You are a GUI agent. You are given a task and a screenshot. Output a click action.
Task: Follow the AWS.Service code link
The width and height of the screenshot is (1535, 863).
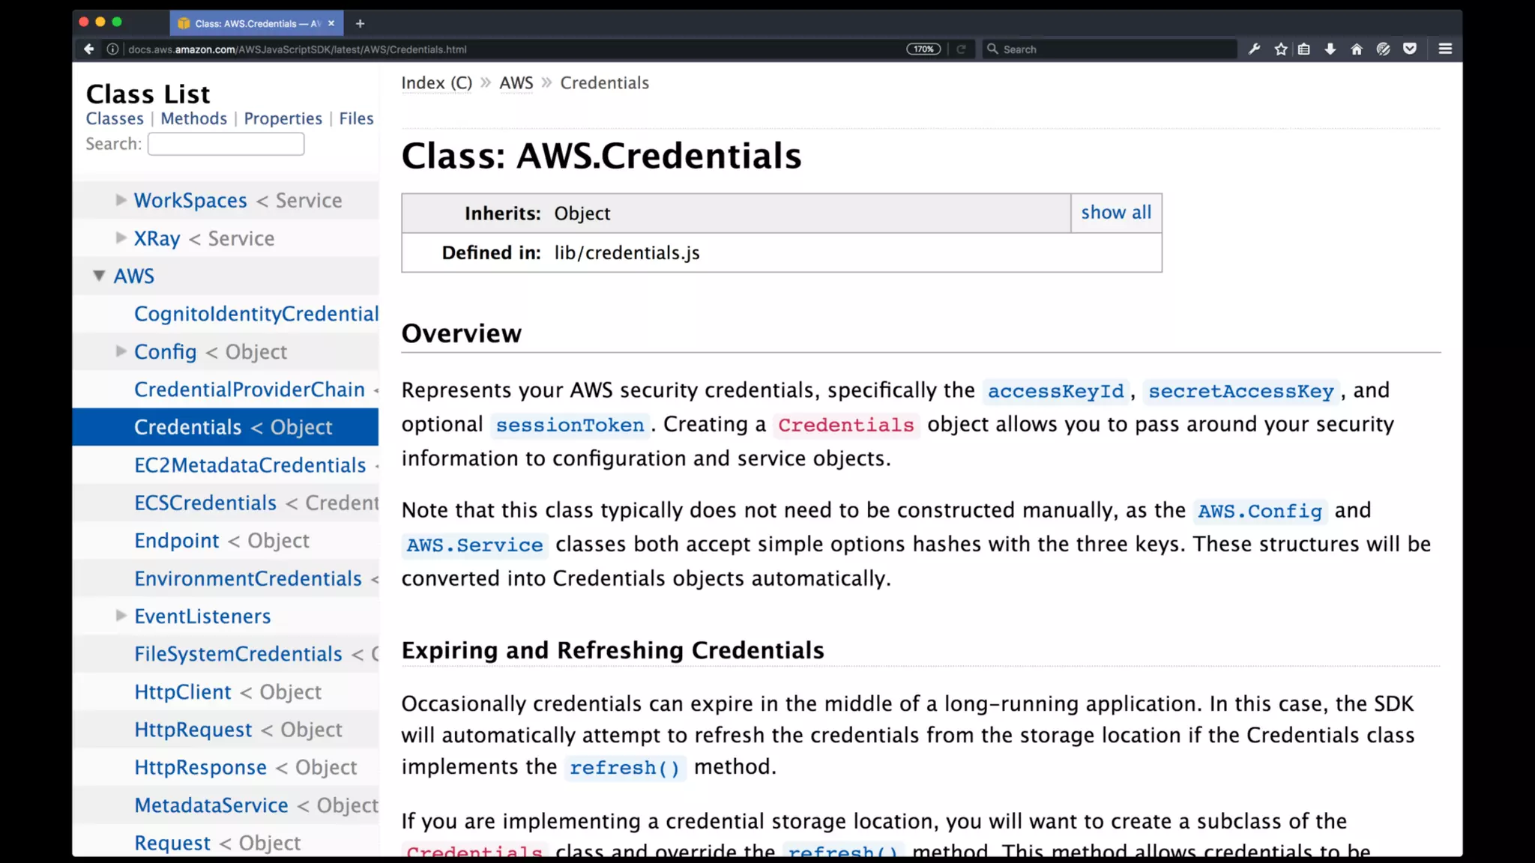coord(474,545)
